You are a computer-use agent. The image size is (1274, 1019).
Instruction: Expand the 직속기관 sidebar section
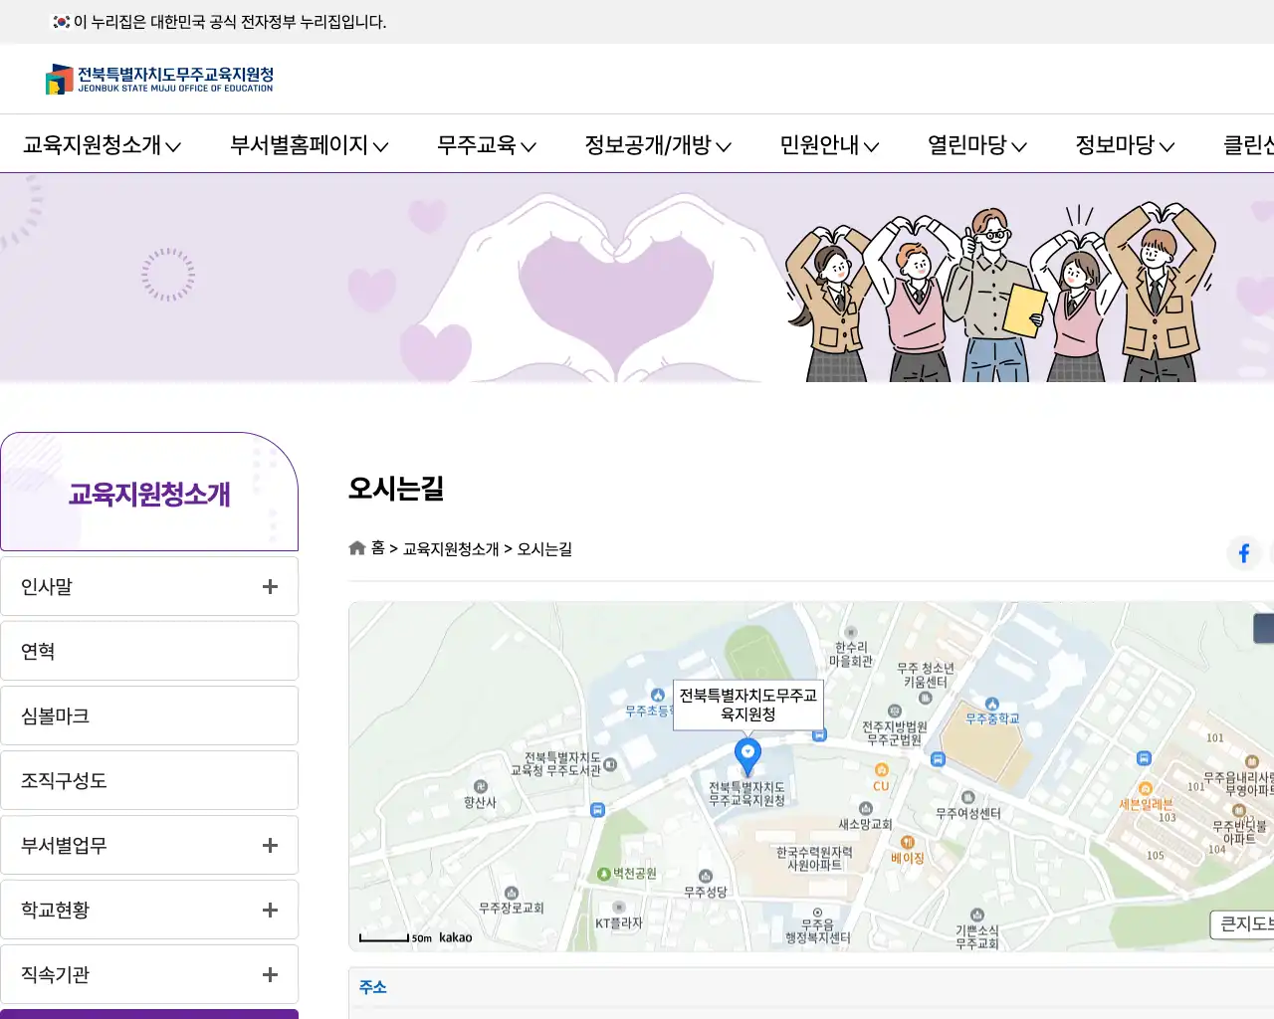pos(269,974)
